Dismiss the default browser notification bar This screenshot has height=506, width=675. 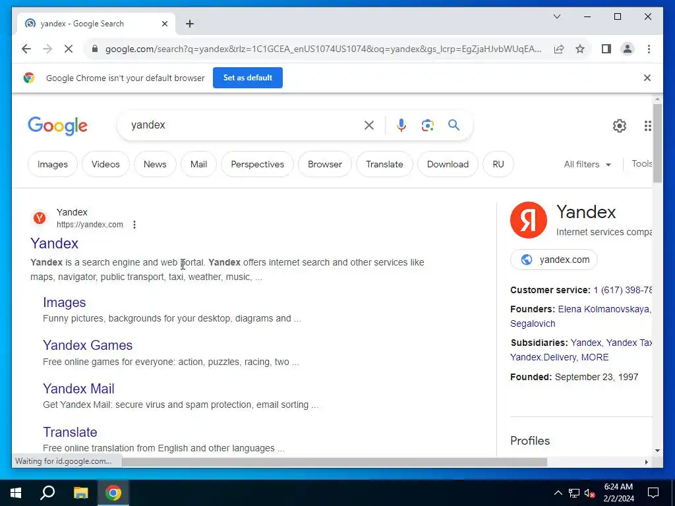[x=647, y=78]
